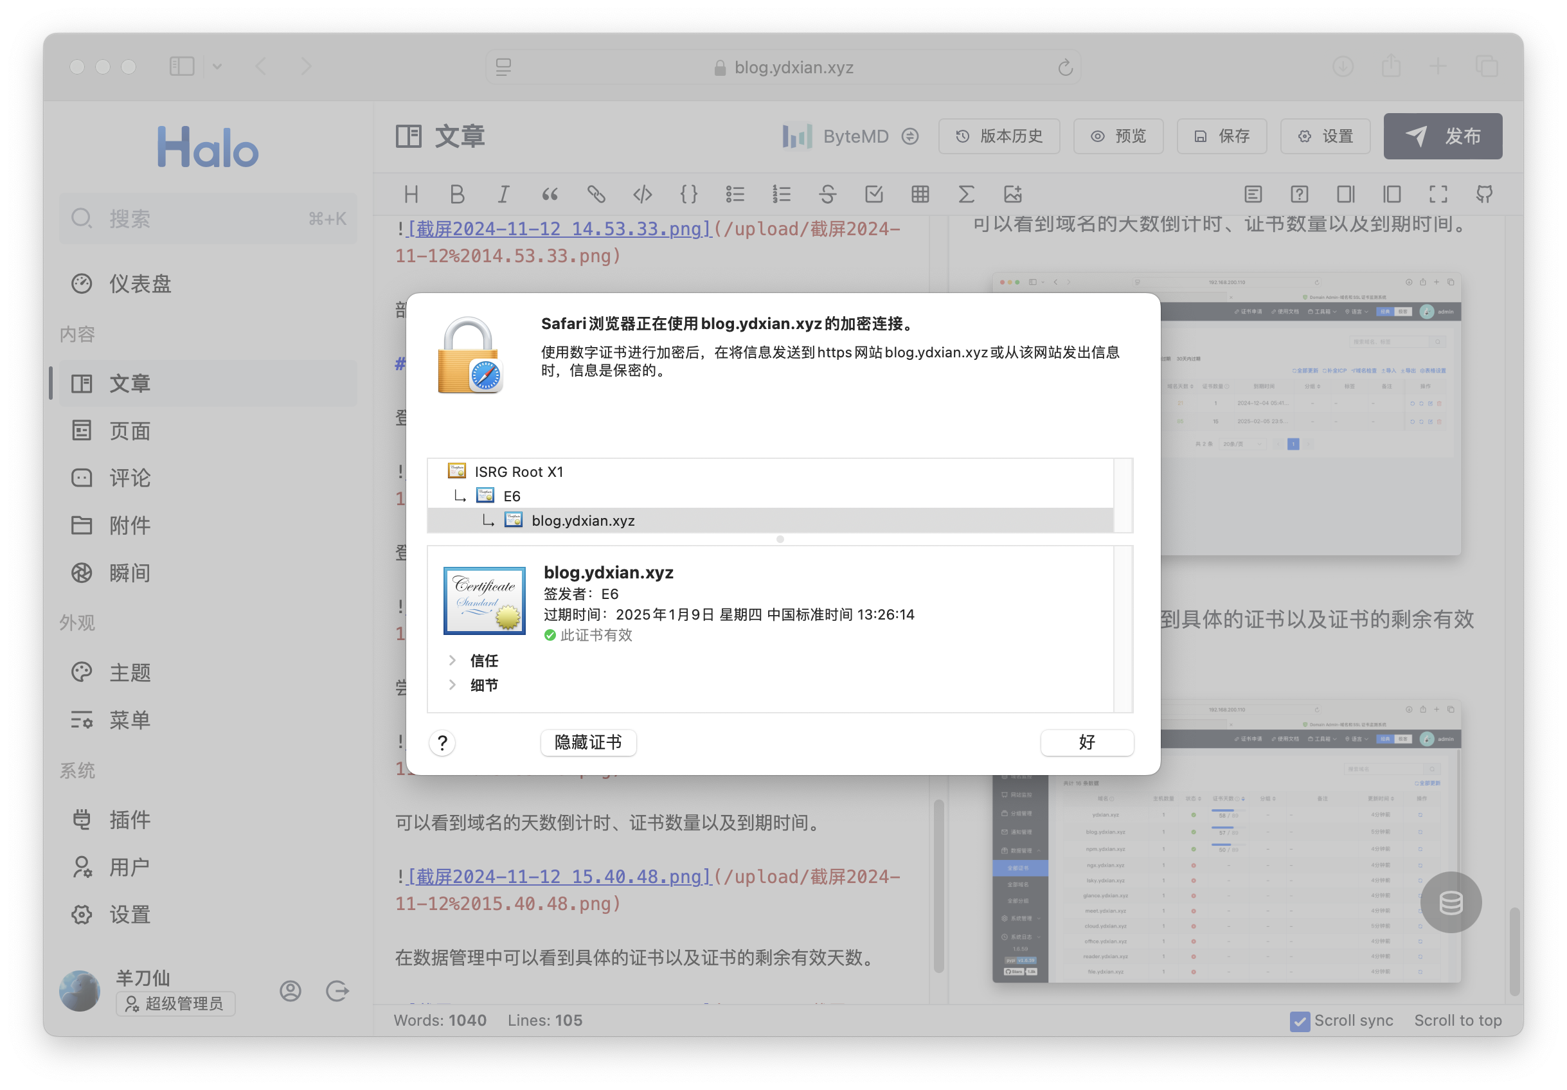
Task: Log out using the exit icon
Action: (337, 991)
